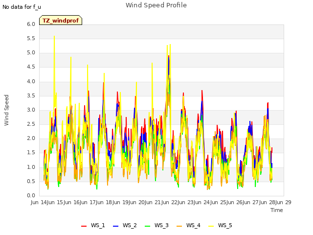Click the 3.5 y-axis tick label
Image resolution: width=313 pixels, height=235 pixels.
point(31,95)
